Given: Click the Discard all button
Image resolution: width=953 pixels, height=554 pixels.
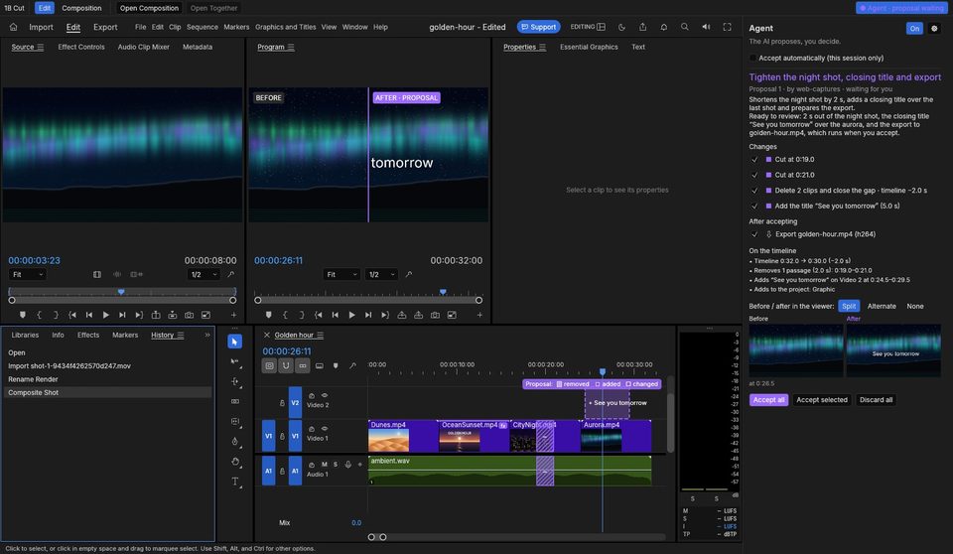Looking at the screenshot, I should [876, 399].
